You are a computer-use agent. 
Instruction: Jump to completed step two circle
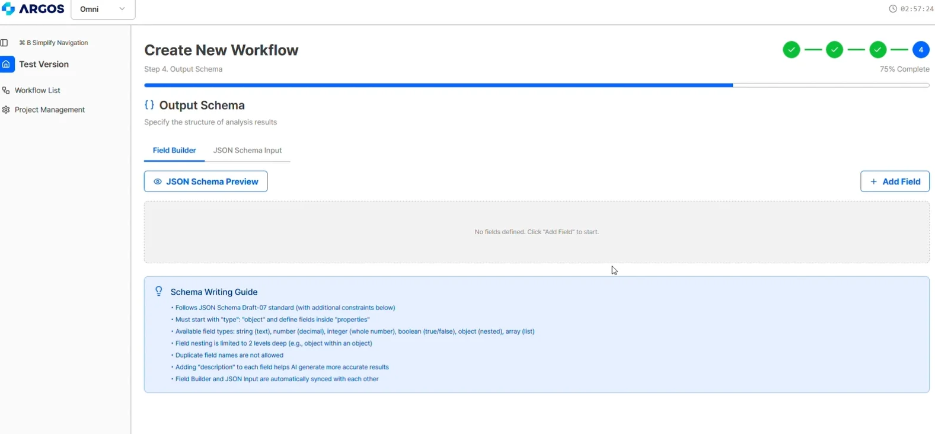pyautogui.click(x=834, y=50)
